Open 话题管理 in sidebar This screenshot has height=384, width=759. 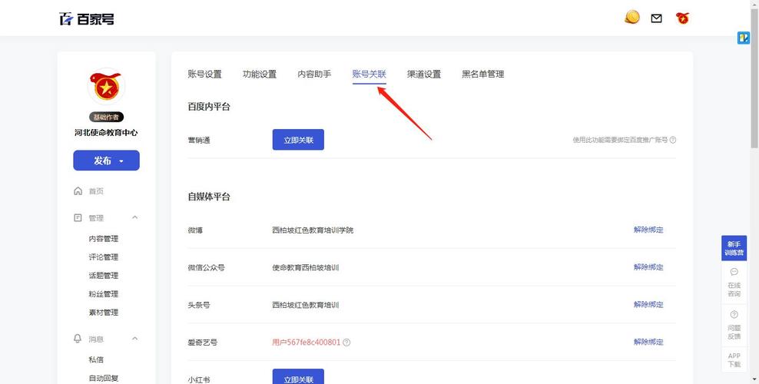click(104, 276)
